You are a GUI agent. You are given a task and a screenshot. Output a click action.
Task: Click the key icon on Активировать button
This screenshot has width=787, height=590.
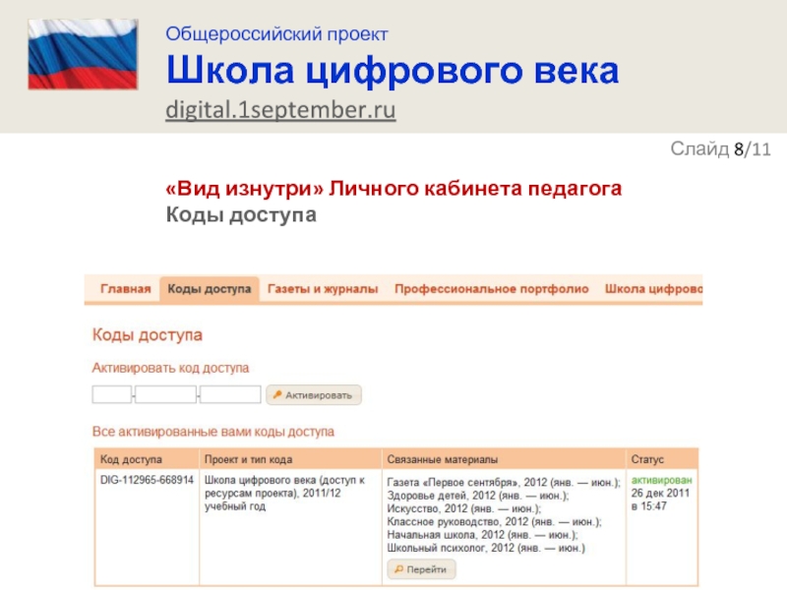coord(277,395)
